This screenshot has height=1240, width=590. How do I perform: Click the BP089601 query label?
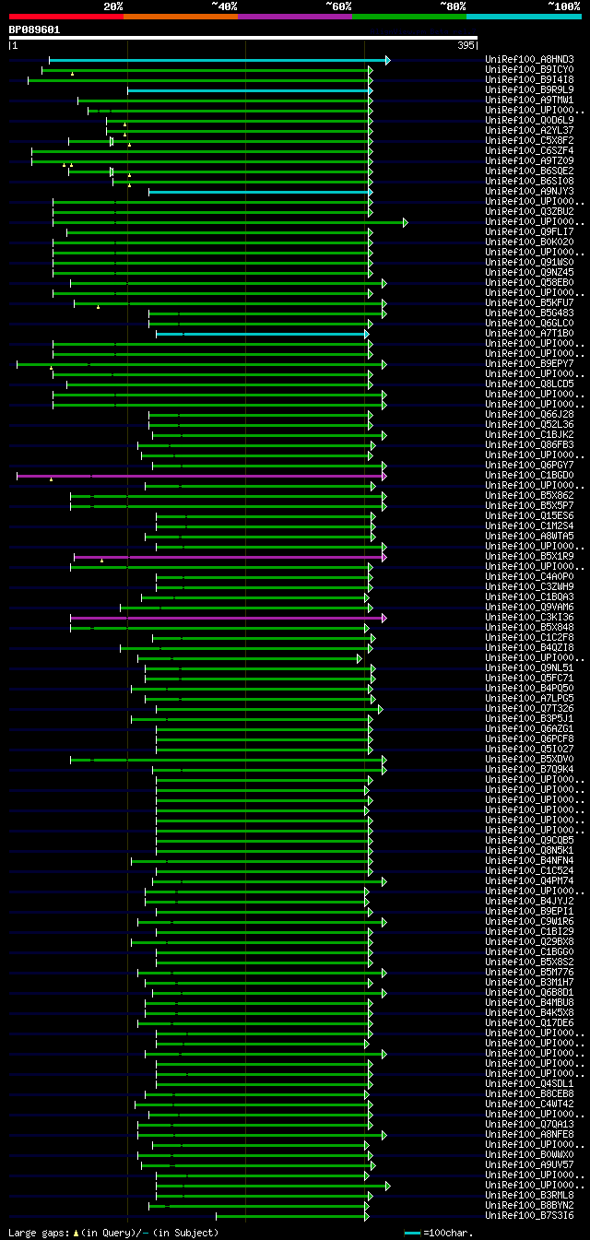[x=34, y=30]
